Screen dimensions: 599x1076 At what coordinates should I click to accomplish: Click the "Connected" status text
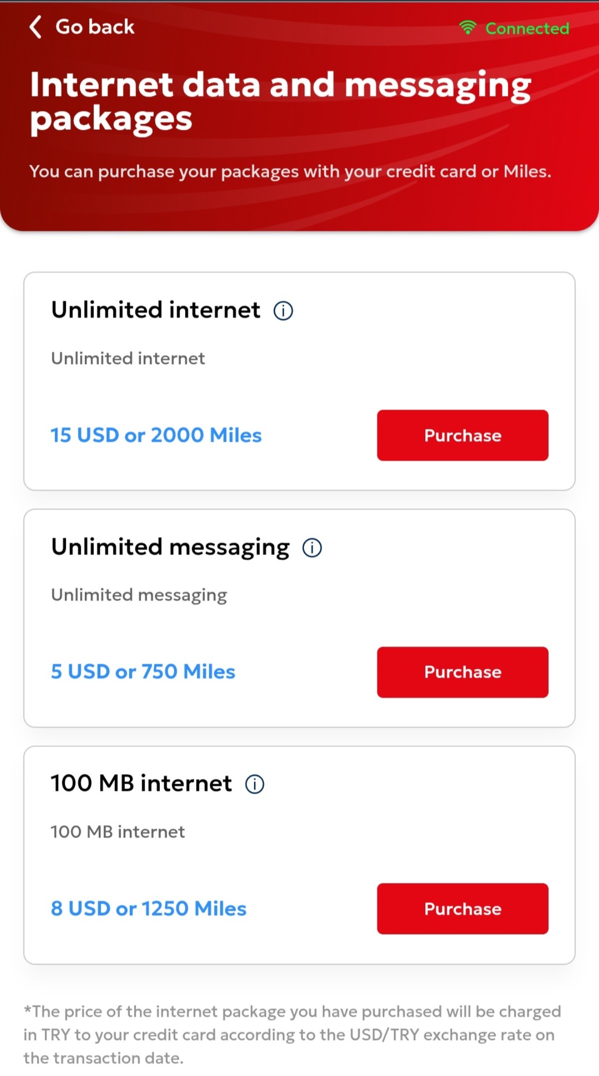527,28
